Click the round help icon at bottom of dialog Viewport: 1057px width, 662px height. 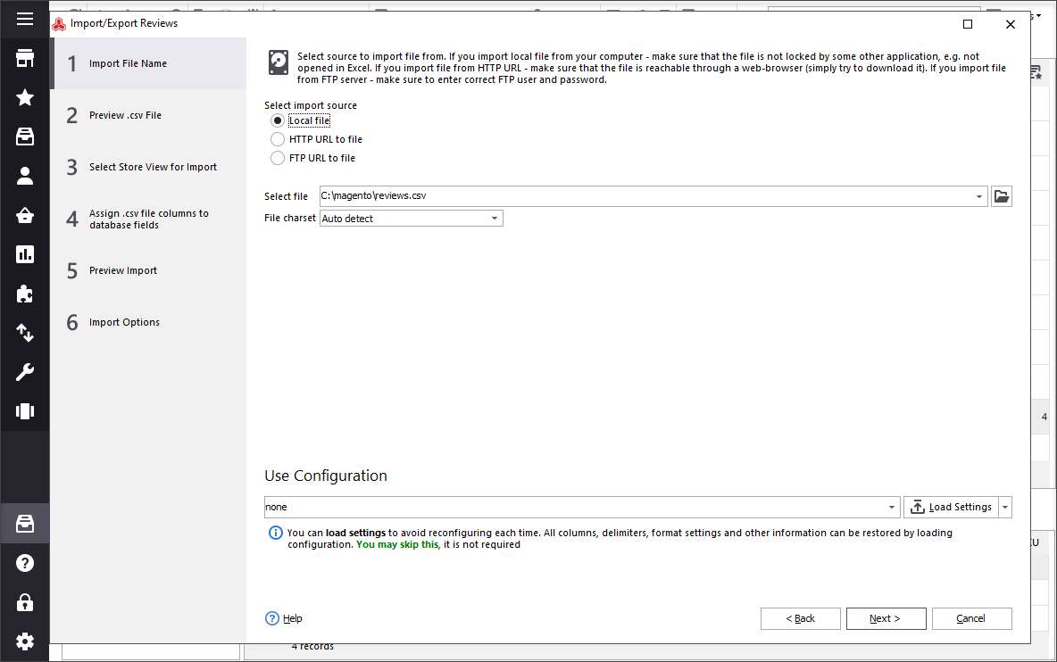[x=271, y=618]
